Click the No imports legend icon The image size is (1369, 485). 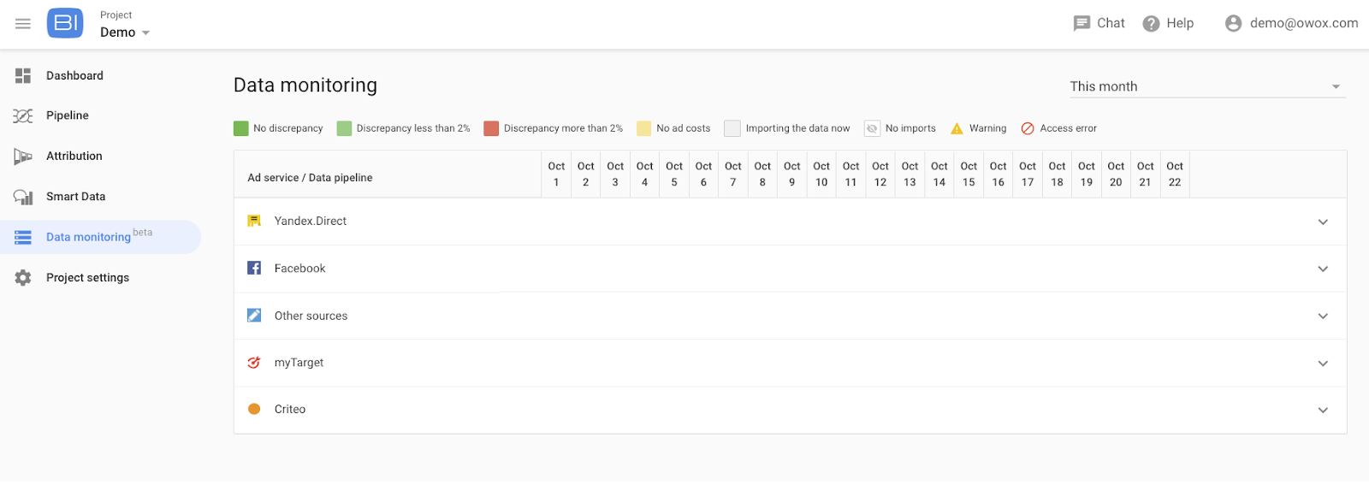(x=872, y=128)
